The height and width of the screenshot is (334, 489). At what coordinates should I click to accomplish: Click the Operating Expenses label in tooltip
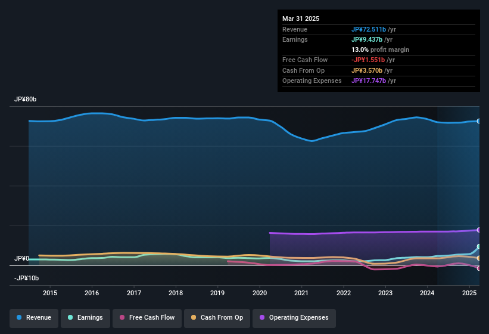tap(312, 81)
